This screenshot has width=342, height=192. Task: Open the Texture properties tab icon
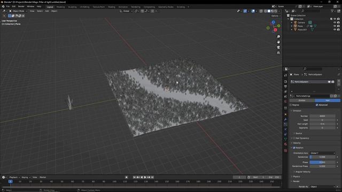click(x=285, y=150)
